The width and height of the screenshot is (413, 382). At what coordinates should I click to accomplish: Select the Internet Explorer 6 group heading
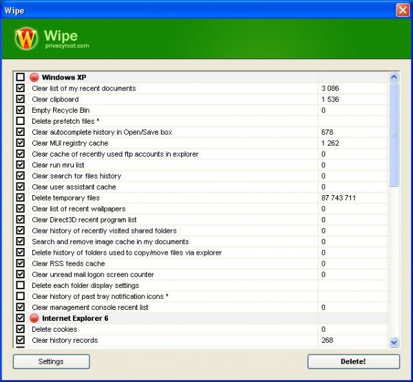point(75,318)
